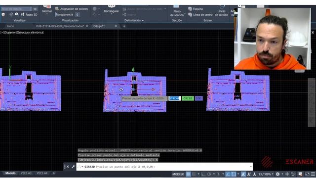Select the Modelo layout tab
316x178 pixels.
click(10, 173)
